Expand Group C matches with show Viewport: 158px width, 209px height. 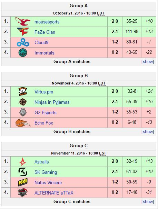click(x=148, y=201)
